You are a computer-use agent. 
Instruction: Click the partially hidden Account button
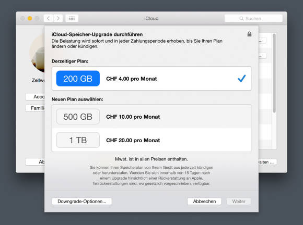(35, 97)
